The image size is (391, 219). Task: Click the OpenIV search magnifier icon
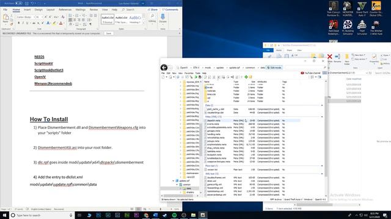pos(324,68)
